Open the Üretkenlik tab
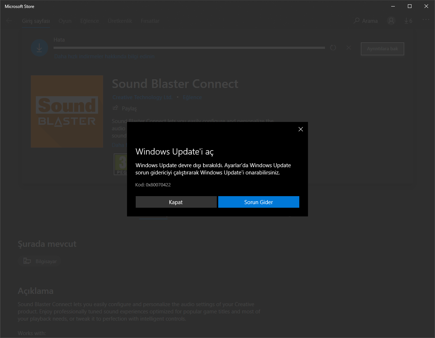This screenshot has height=338, width=435. click(120, 21)
